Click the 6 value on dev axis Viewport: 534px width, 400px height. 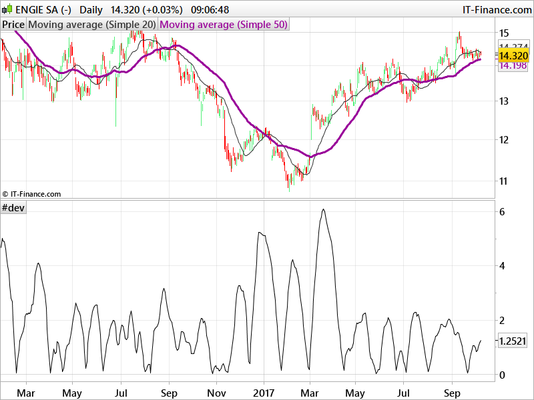point(502,212)
